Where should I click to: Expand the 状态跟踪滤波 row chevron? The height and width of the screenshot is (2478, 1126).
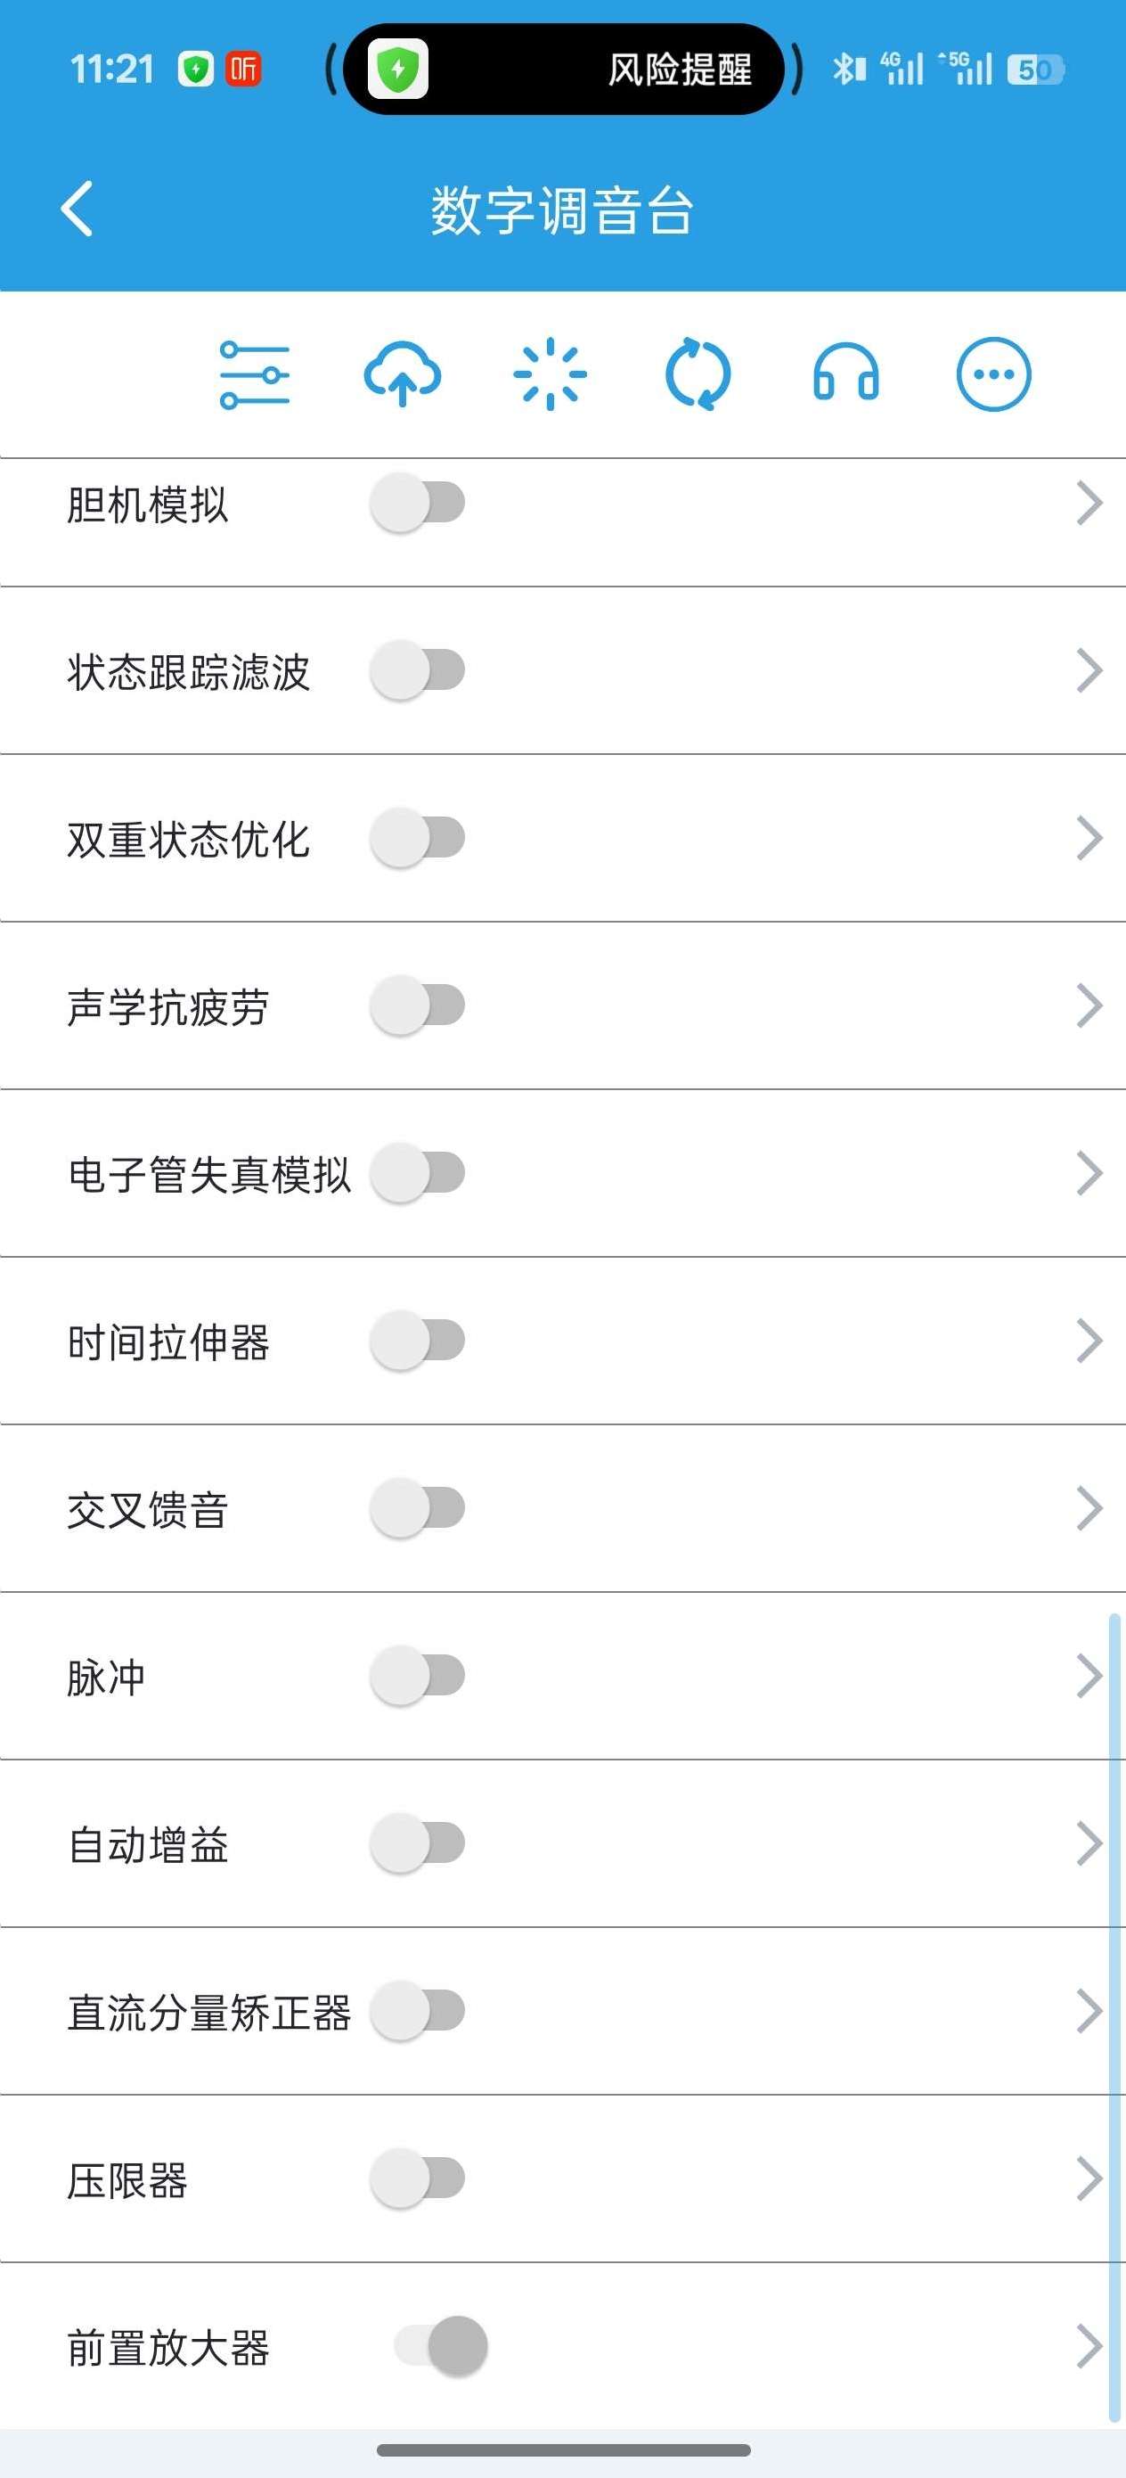[x=1089, y=670]
